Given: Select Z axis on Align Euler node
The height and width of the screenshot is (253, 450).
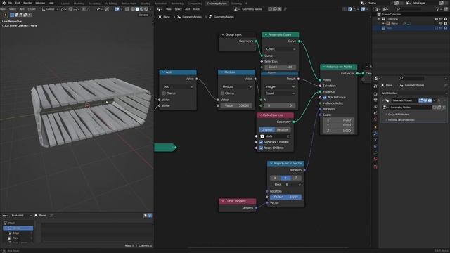Looking at the screenshot, I should (296, 178).
